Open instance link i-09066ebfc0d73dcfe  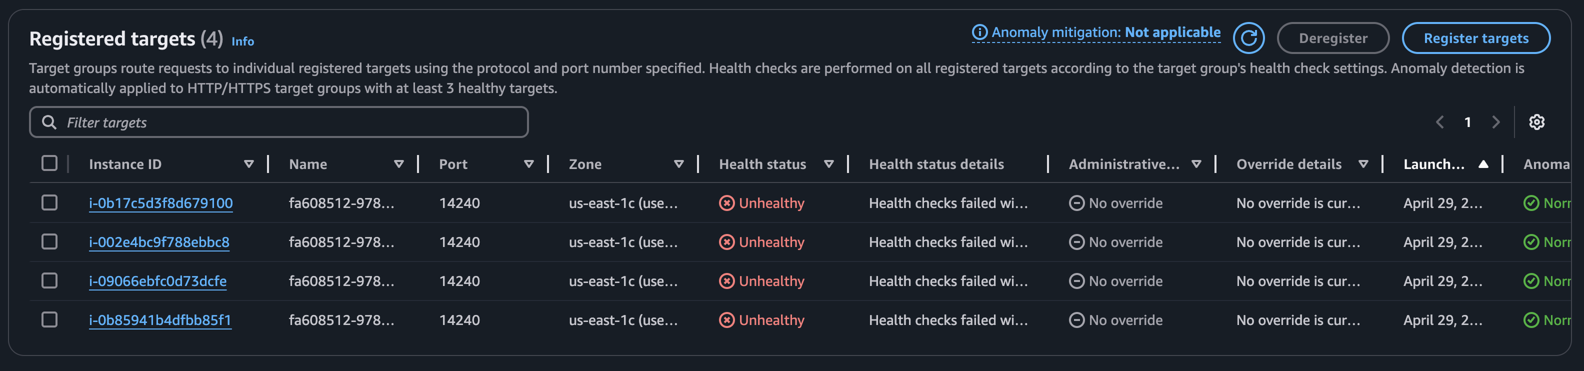157,281
